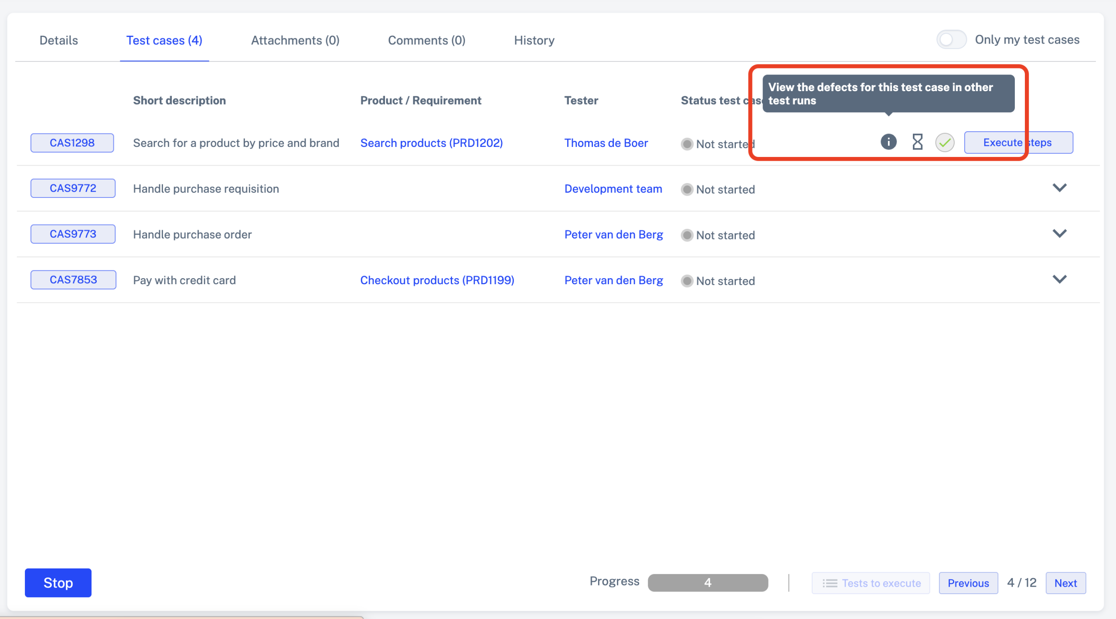
Task: Click grey status dot for CAS9772
Action: pyautogui.click(x=687, y=190)
